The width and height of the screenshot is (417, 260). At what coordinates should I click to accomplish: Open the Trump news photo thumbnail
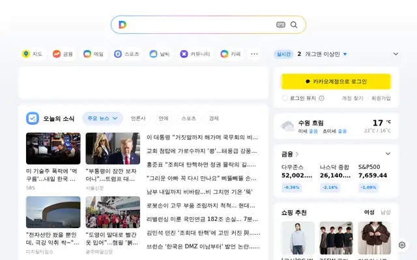pyautogui.click(x=113, y=149)
